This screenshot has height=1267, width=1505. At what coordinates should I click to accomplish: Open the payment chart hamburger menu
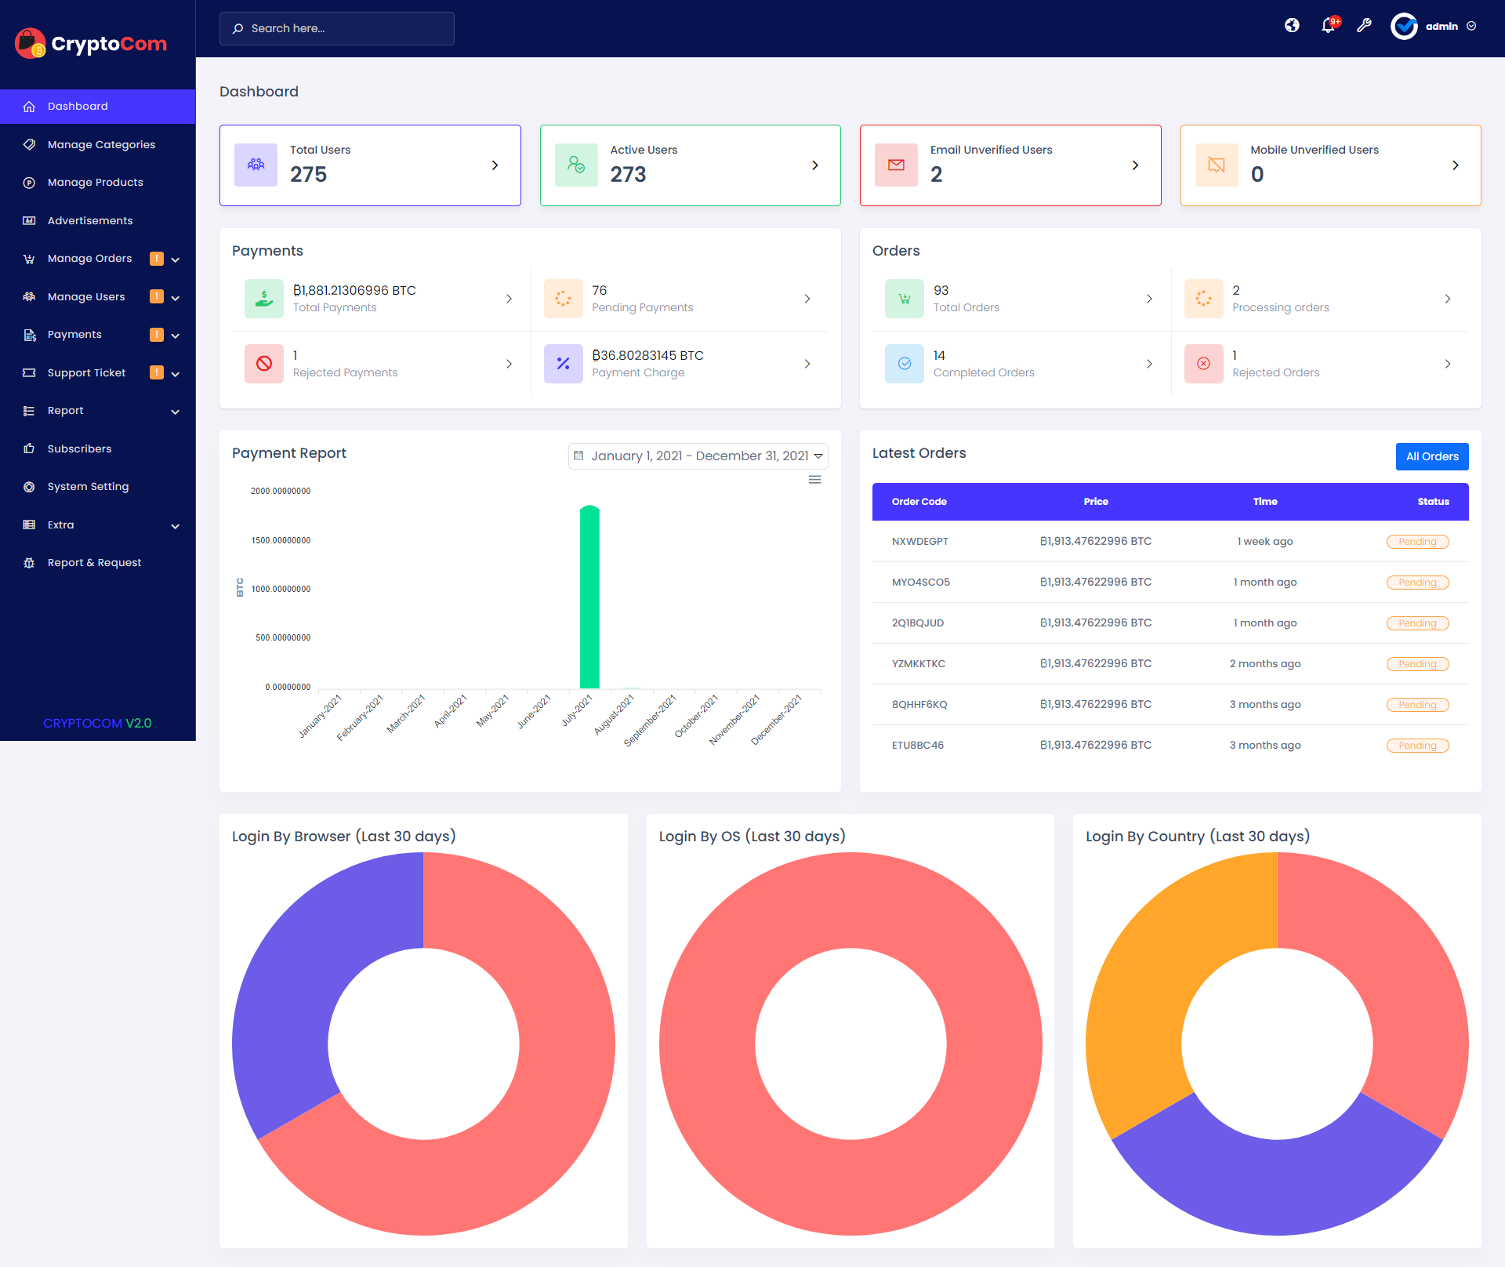814,480
